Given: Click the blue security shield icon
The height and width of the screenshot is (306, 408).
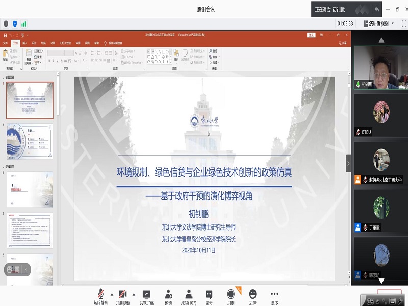Looking at the screenshot, I should tap(15, 23).
